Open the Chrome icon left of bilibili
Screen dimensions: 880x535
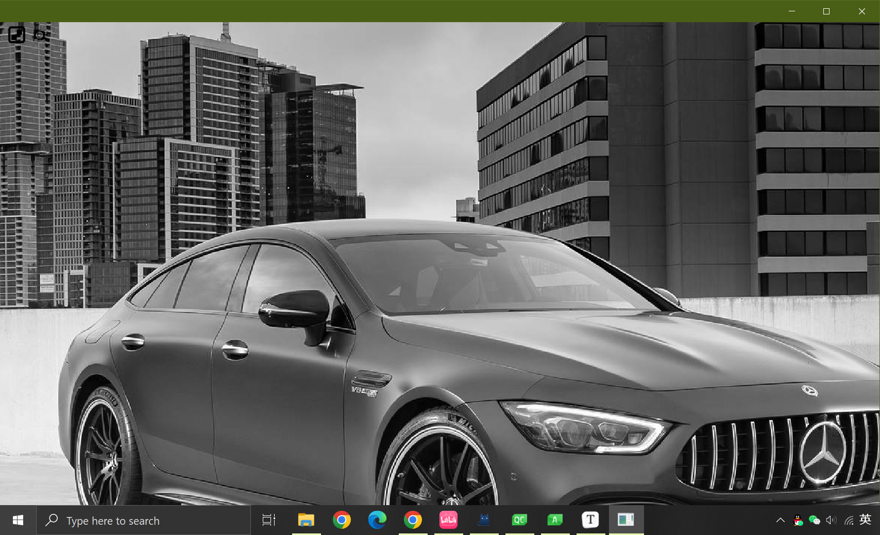coord(413,521)
